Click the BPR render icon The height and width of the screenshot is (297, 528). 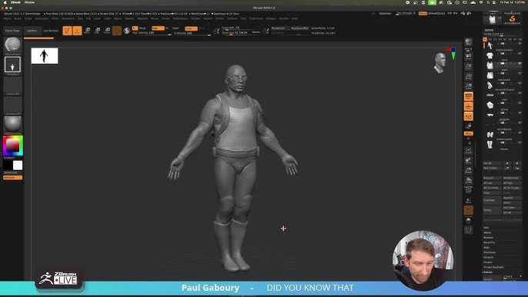click(x=469, y=42)
